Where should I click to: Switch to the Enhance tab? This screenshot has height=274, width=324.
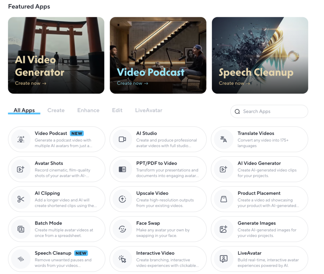tap(88, 110)
